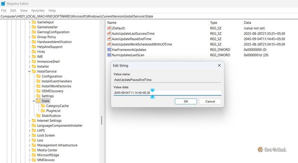
Task: Select the IME folder icon
Action: [34, 56]
